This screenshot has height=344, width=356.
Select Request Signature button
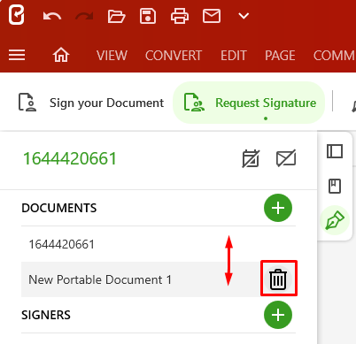[x=249, y=103]
